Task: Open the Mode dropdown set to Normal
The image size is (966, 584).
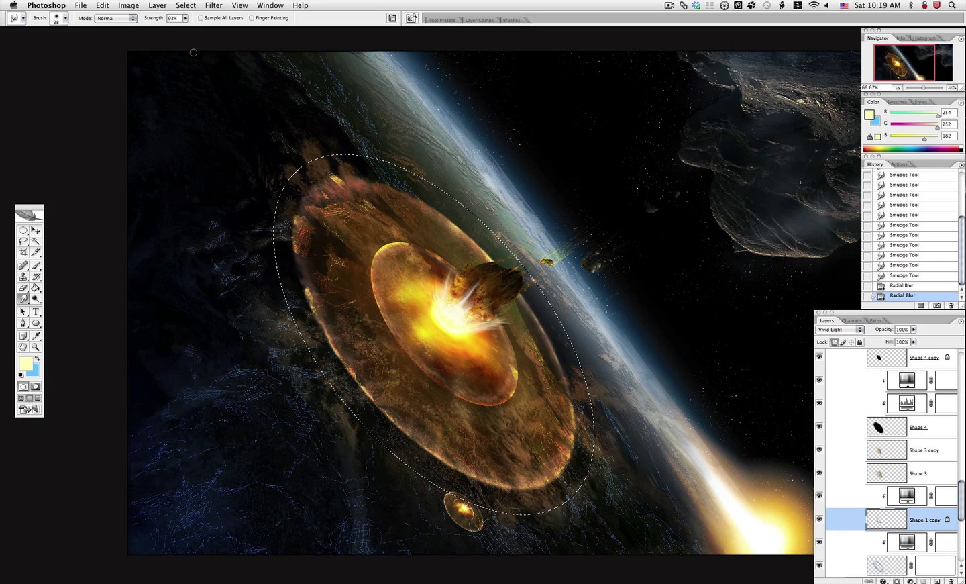Action: 116,18
